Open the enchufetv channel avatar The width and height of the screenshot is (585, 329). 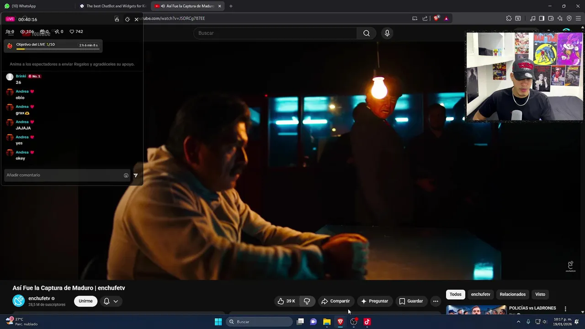pyautogui.click(x=18, y=301)
